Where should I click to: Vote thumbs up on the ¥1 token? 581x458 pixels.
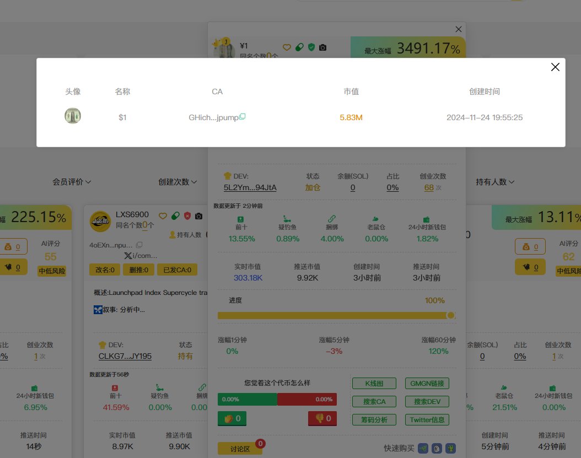pos(232,418)
